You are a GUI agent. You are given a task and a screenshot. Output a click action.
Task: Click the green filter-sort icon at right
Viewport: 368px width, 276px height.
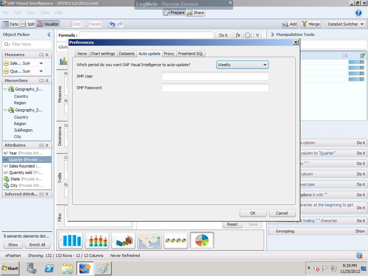pos(363,56)
